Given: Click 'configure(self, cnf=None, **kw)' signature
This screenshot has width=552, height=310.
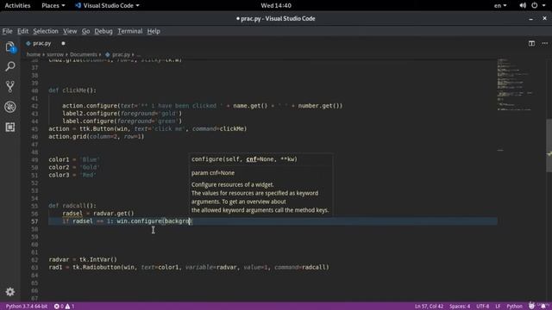Looking at the screenshot, I should coord(244,159).
